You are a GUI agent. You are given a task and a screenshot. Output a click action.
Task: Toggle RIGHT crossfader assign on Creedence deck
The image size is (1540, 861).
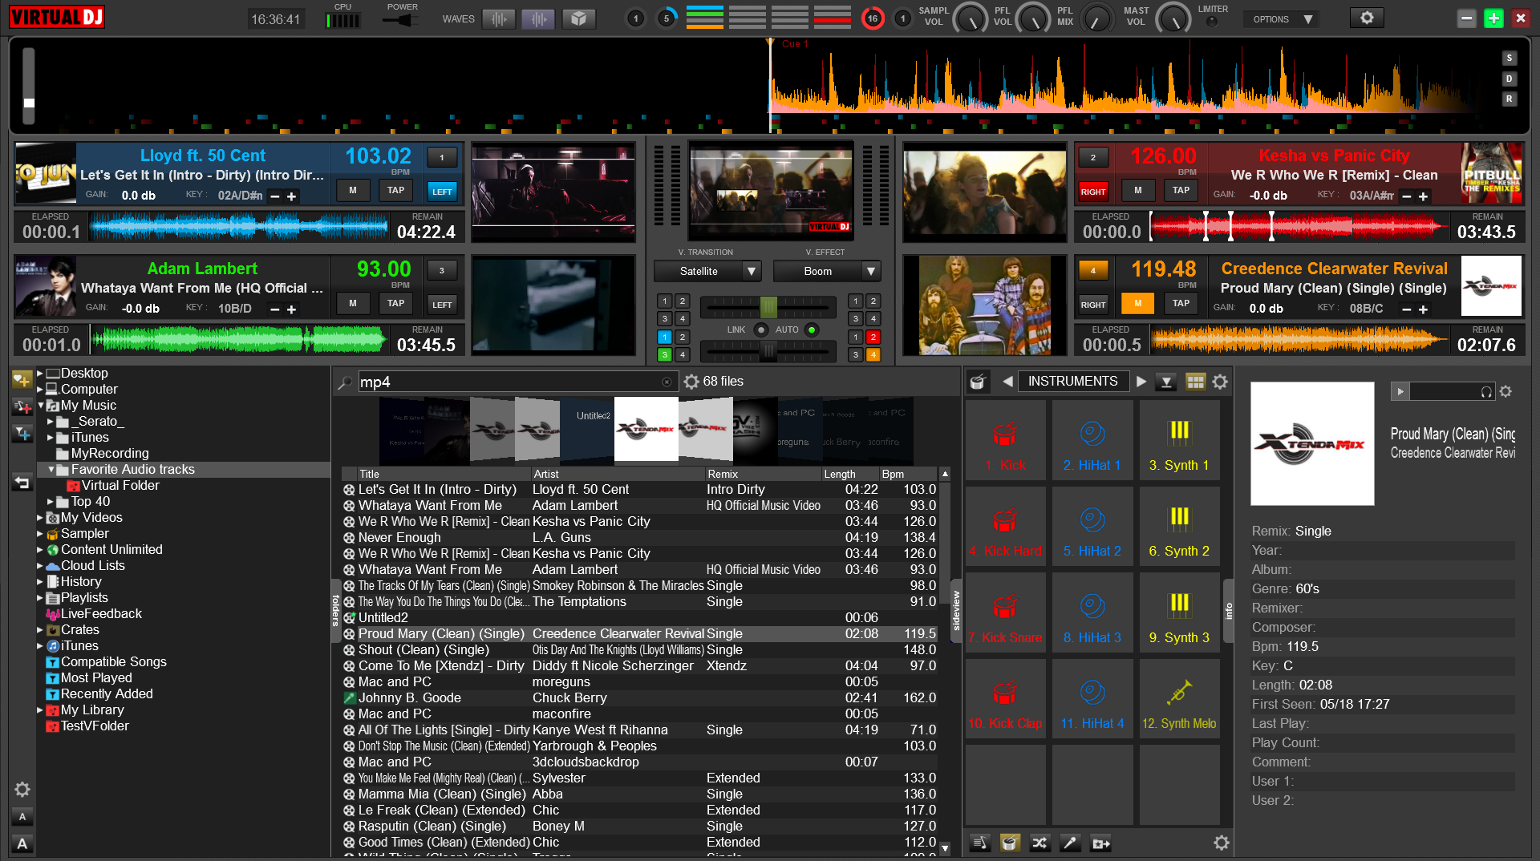point(1092,305)
